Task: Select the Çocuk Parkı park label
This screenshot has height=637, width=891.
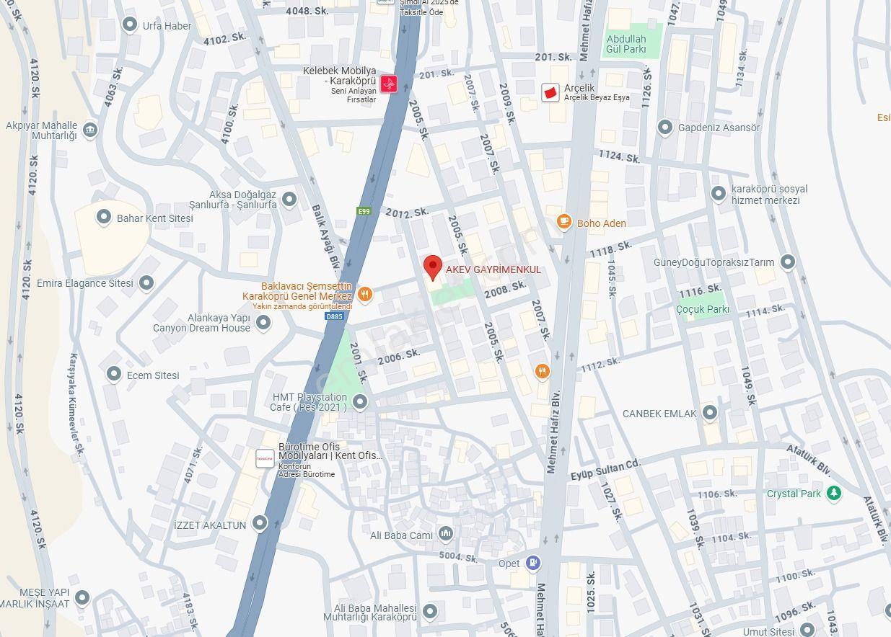Action: 702,309
